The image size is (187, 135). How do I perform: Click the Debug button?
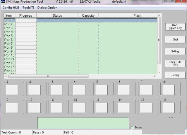[175, 75]
